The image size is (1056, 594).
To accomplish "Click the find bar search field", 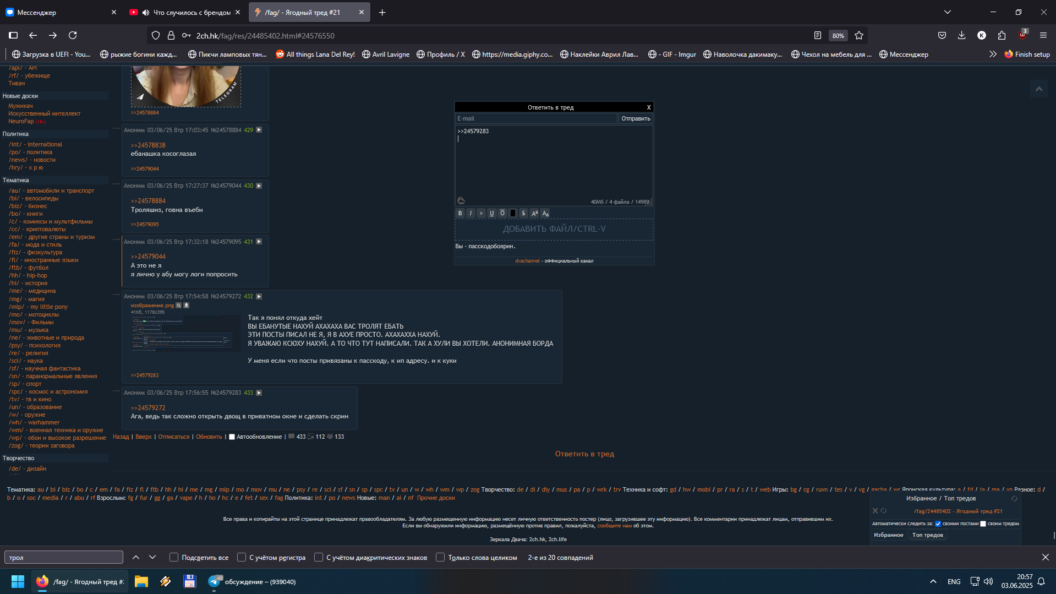I will pos(64,557).
